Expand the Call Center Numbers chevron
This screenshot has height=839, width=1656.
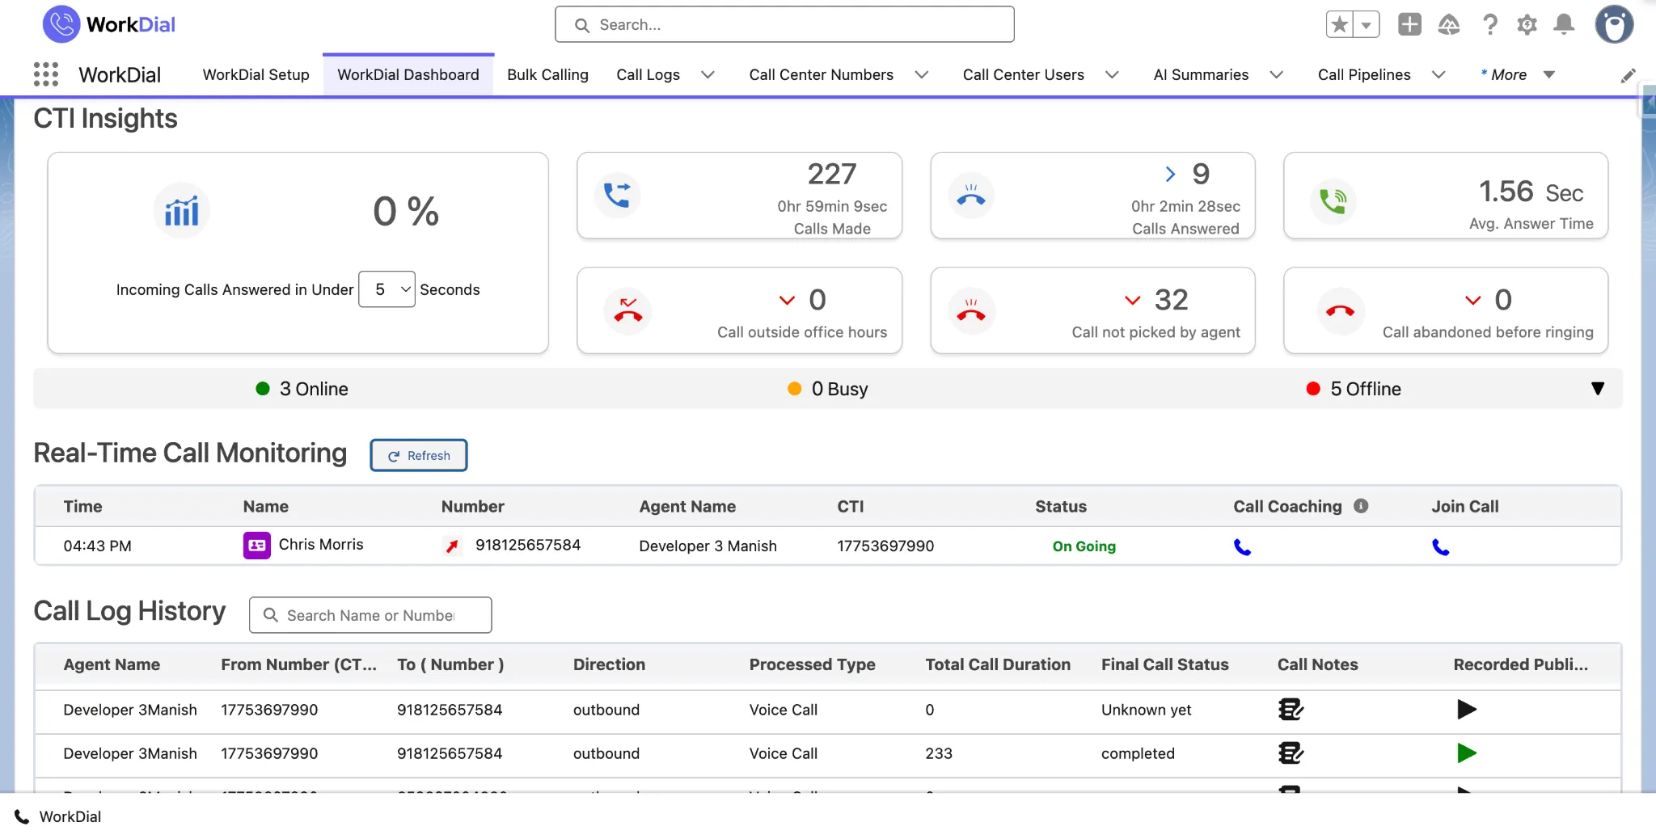[921, 74]
